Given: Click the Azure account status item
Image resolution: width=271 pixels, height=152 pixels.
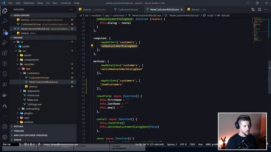Looking at the screenshot, I should (x=61, y=144).
